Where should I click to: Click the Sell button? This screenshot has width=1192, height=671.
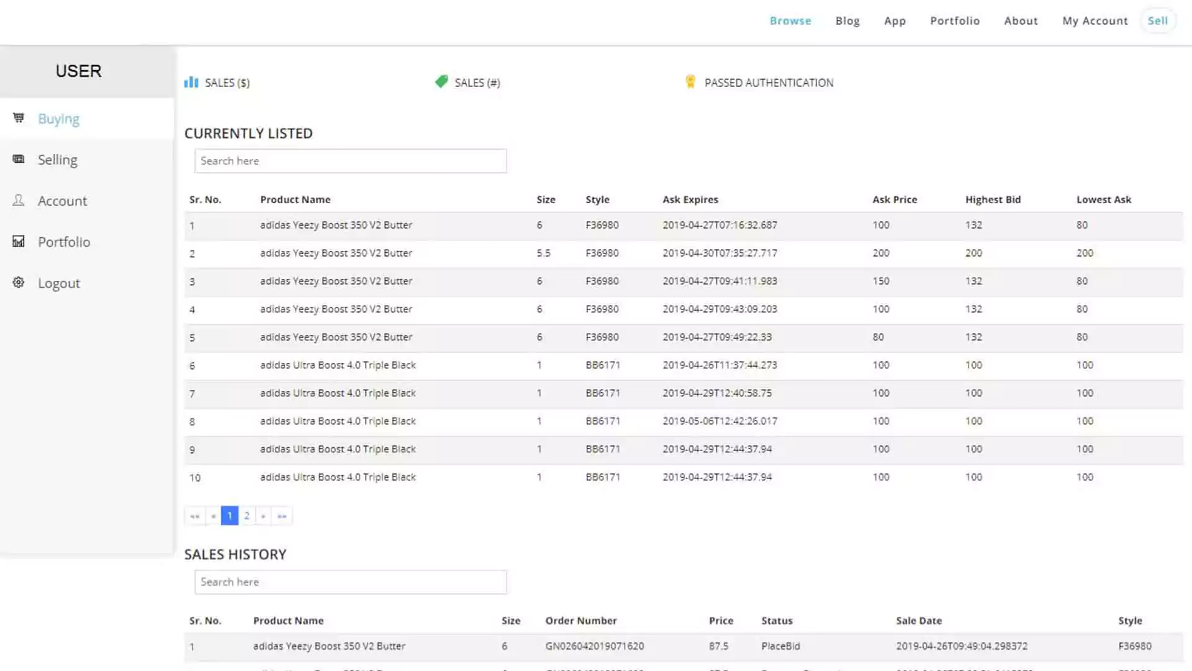(1158, 21)
